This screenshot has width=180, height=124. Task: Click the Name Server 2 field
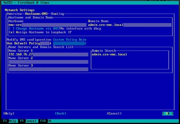[x=49, y=62]
